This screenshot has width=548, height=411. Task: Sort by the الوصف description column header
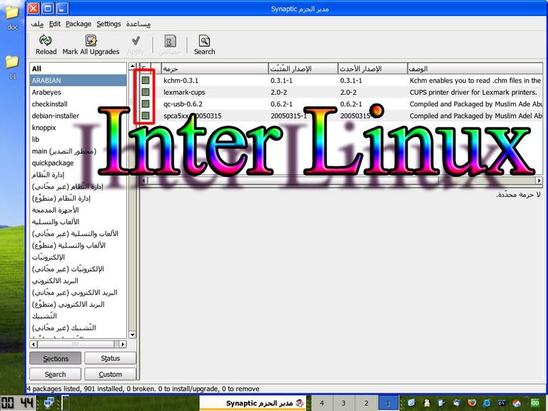pyautogui.click(x=475, y=68)
